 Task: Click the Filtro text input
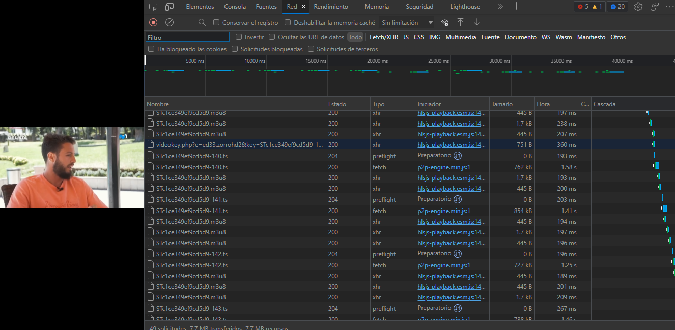187,37
